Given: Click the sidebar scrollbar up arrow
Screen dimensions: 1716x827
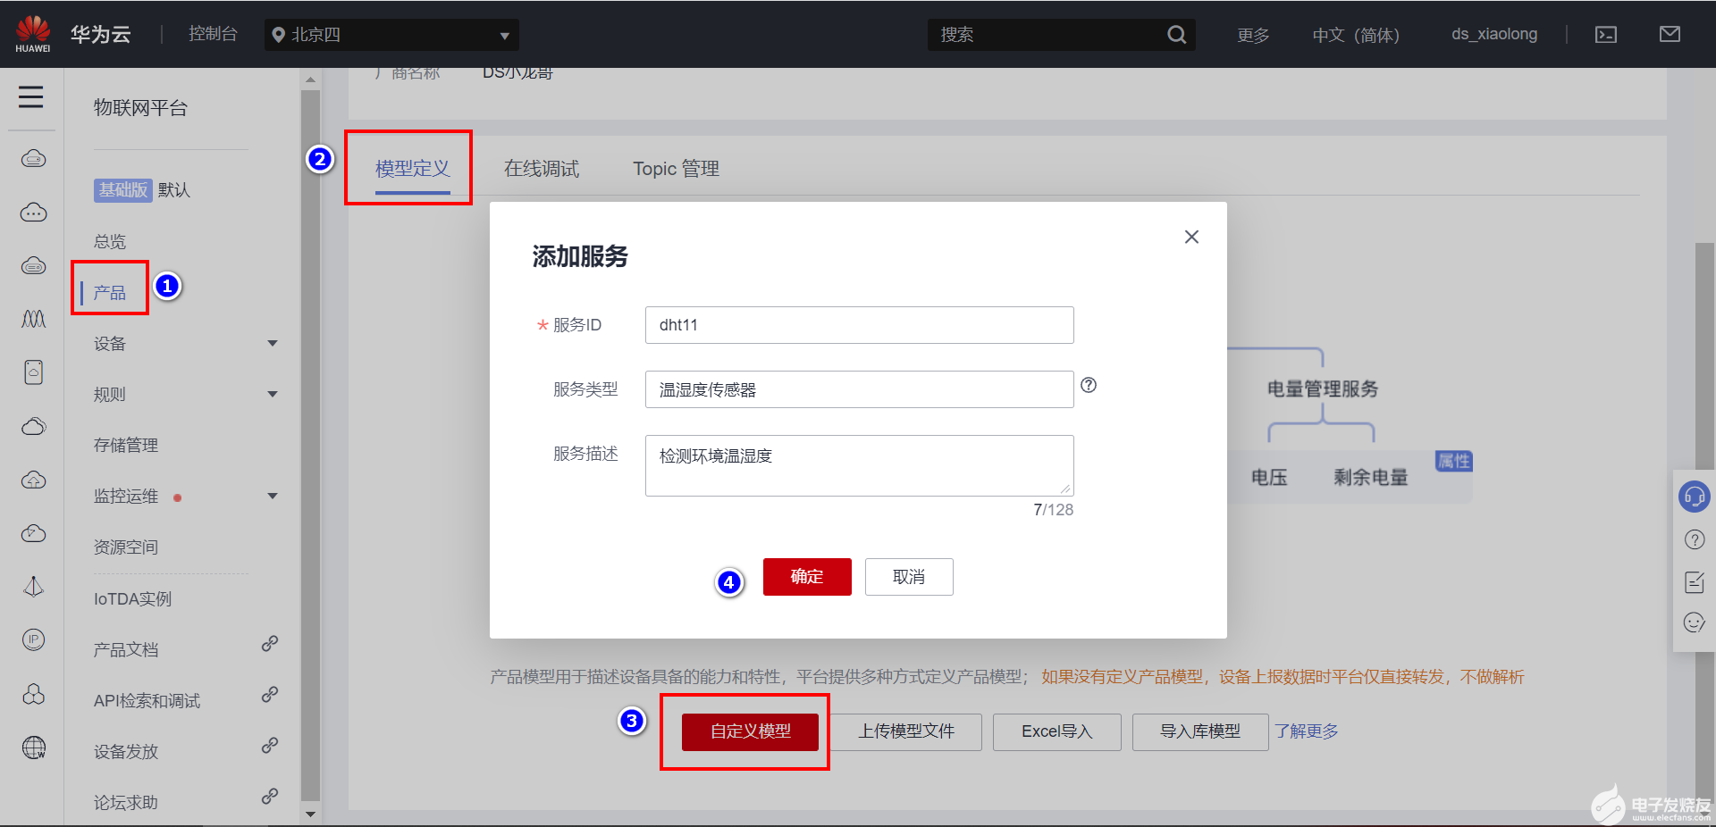Looking at the screenshot, I should pyautogui.click(x=310, y=79).
